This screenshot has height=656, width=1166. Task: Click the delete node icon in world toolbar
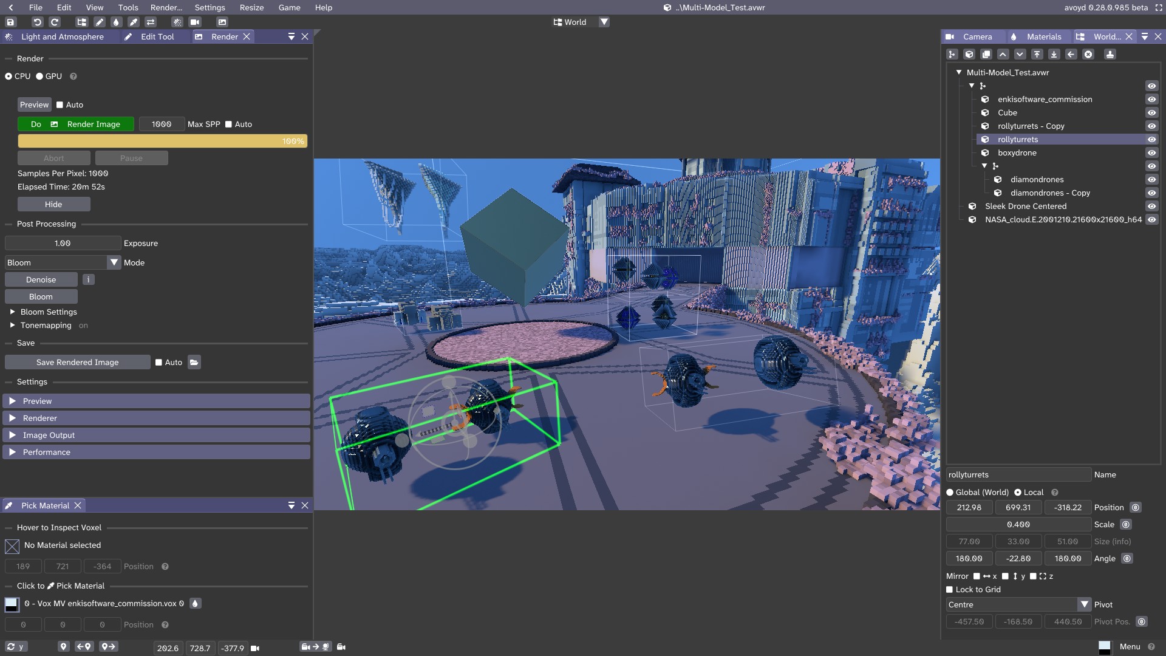1088,55
